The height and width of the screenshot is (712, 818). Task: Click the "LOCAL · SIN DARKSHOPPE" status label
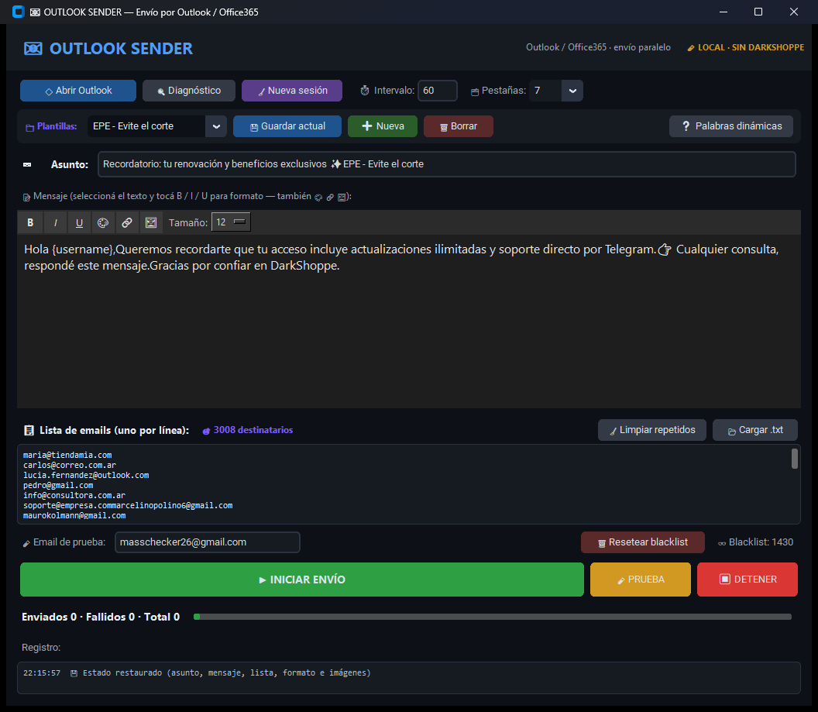(x=745, y=47)
